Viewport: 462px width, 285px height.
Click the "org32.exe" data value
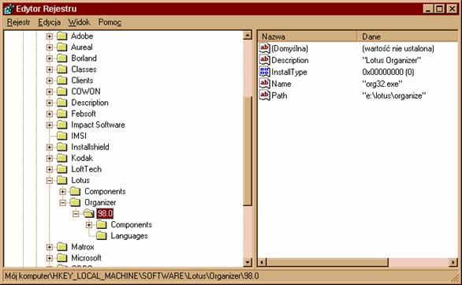(x=382, y=84)
